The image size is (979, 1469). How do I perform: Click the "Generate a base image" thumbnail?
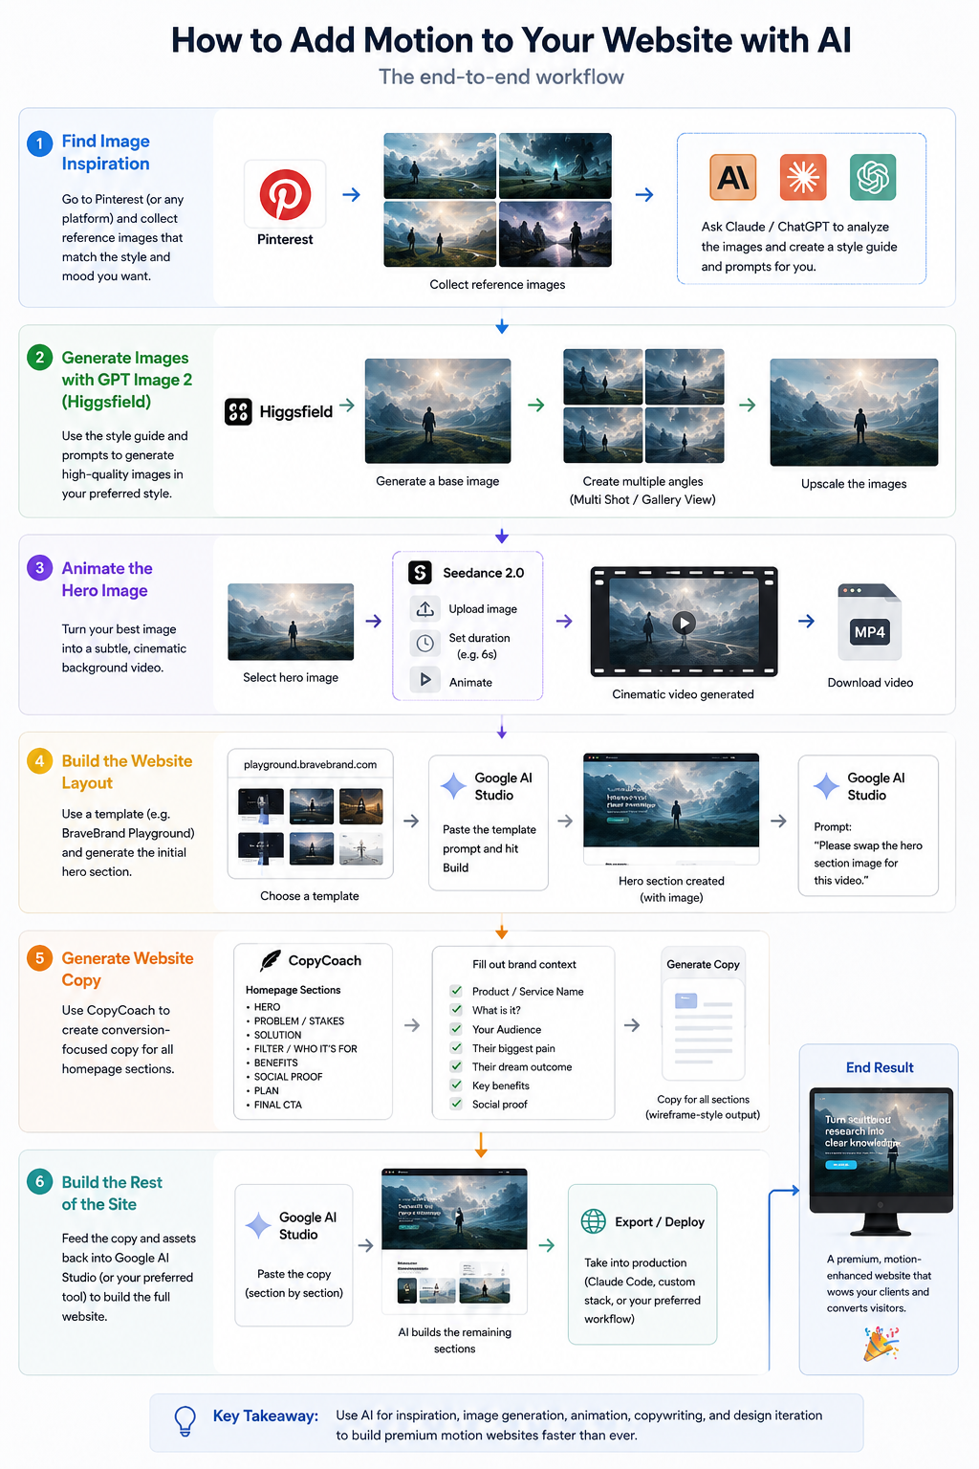[438, 411]
